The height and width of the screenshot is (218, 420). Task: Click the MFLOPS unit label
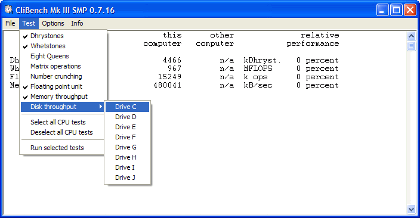[x=258, y=68]
